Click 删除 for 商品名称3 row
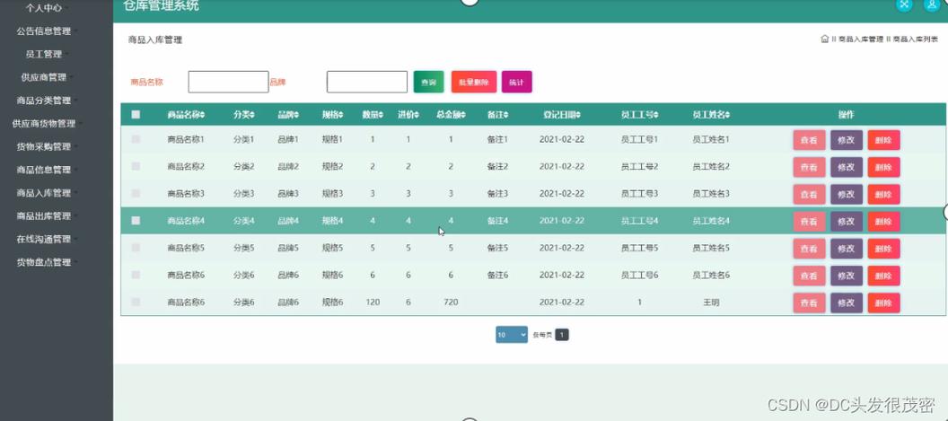Image resolution: width=948 pixels, height=421 pixels. point(884,195)
